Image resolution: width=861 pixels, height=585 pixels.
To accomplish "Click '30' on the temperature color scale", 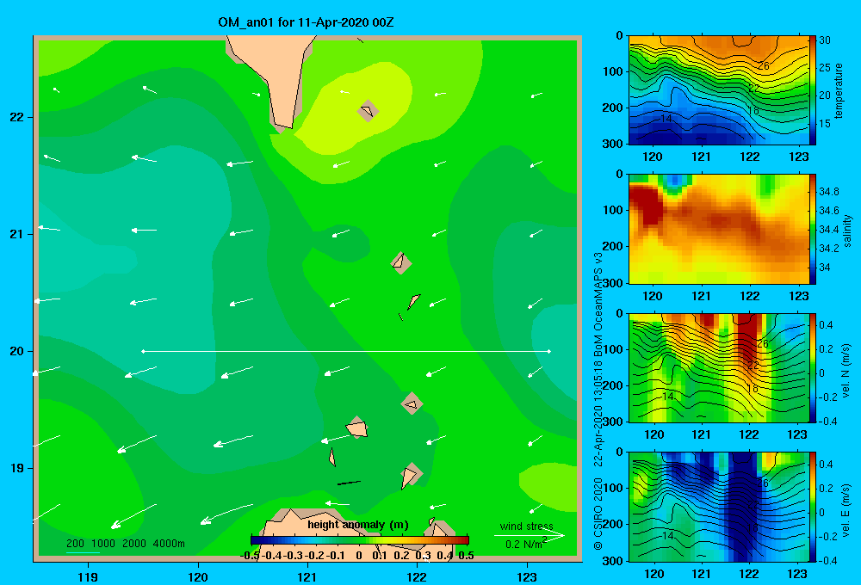I will click(825, 40).
